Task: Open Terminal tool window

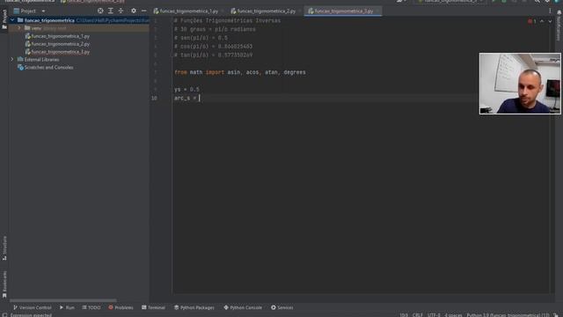Action: [153, 307]
